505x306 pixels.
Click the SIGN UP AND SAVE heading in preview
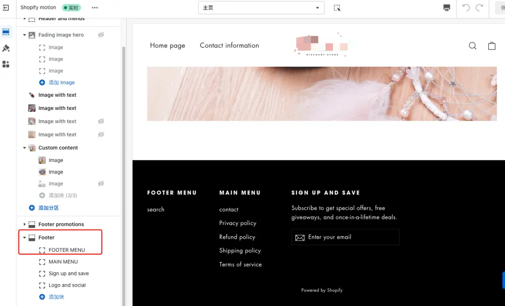(x=325, y=193)
